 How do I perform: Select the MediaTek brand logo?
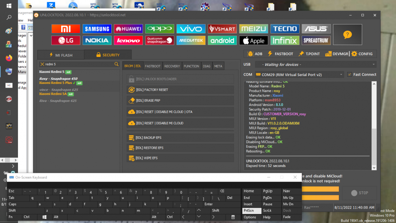[x=191, y=40]
